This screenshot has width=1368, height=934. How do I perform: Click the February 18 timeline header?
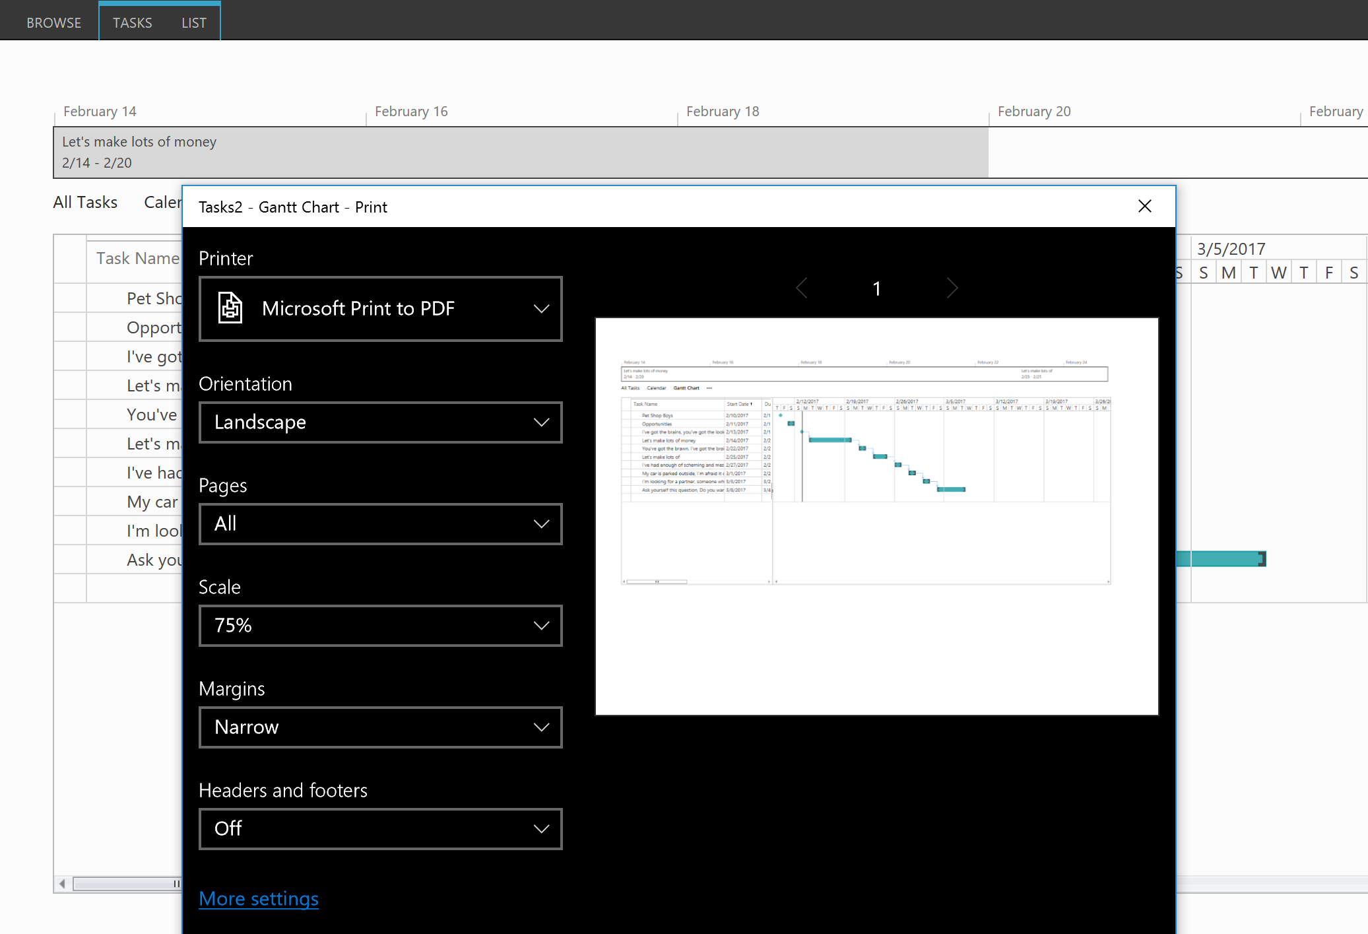pyautogui.click(x=722, y=111)
